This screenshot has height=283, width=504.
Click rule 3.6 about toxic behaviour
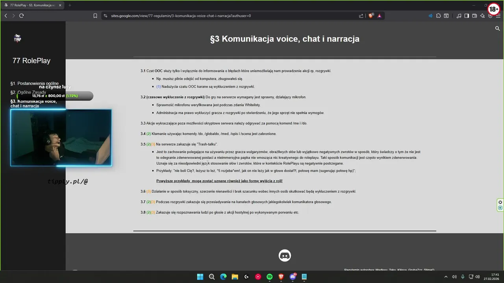[x=248, y=191]
